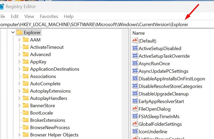Select the EarlyAppResolverStart value name
This screenshot has height=139, width=214.
[x=161, y=102]
